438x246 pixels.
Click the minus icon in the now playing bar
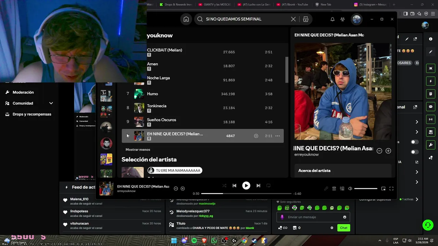click(176, 189)
